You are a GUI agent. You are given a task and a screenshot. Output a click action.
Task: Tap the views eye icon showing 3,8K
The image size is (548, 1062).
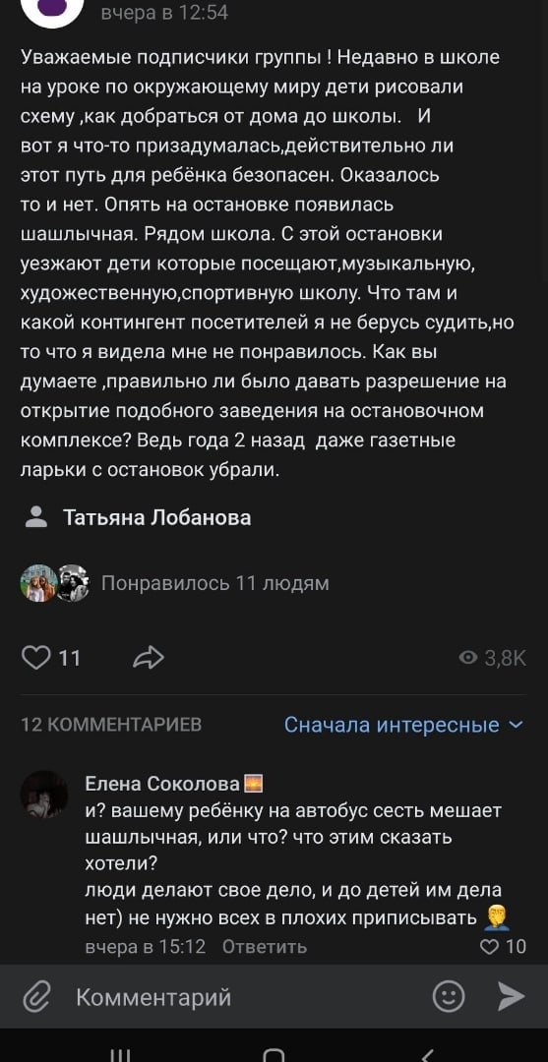467,658
